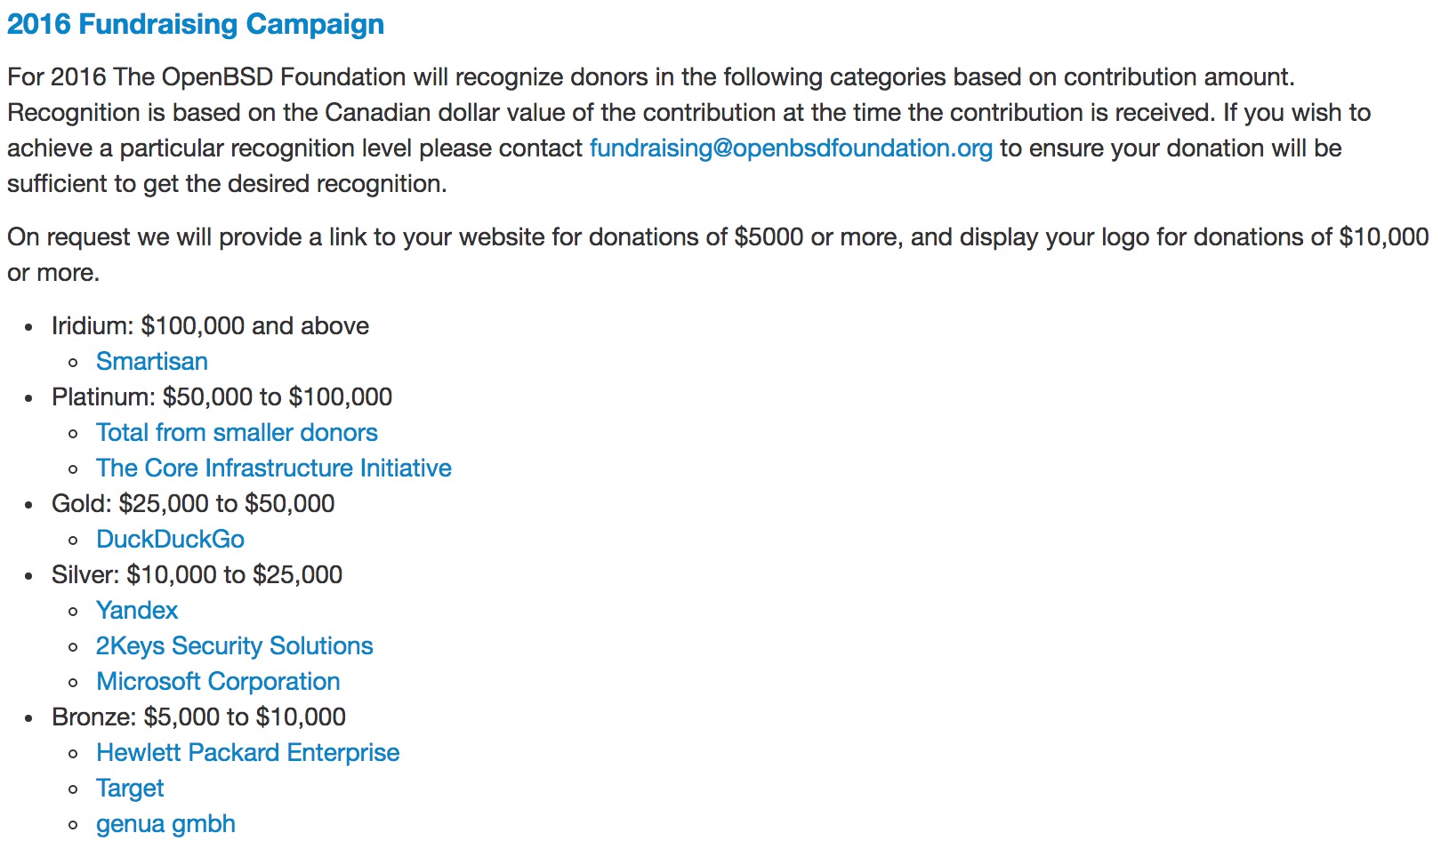Image resolution: width=1441 pixels, height=857 pixels.
Task: Visit the genua gmbh link
Action: point(165,824)
